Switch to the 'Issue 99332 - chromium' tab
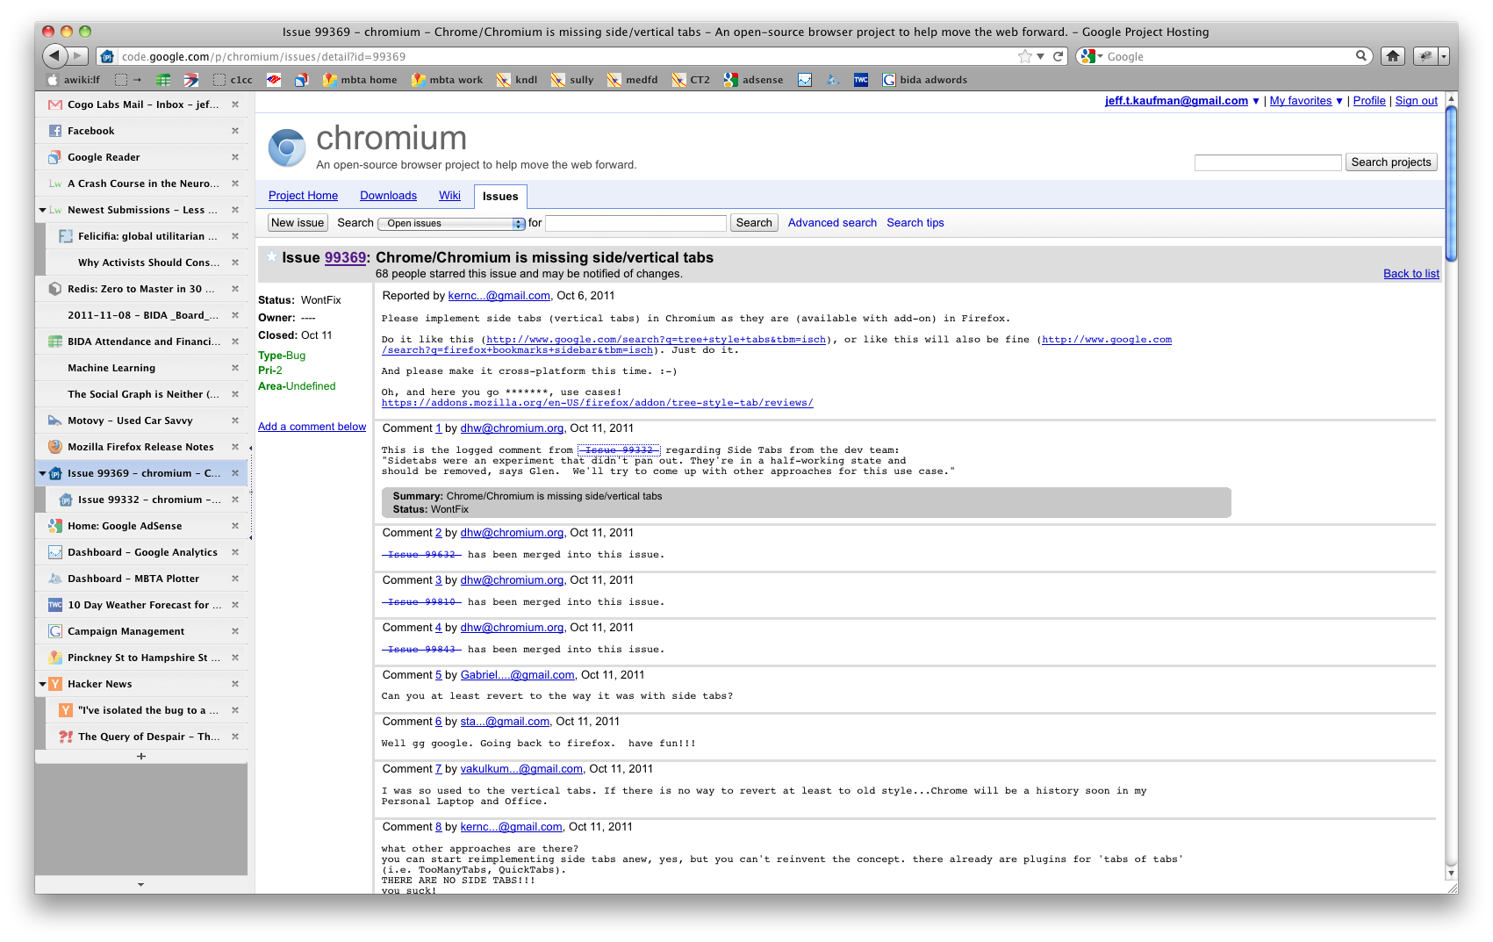The image size is (1493, 942). pyautogui.click(x=147, y=500)
